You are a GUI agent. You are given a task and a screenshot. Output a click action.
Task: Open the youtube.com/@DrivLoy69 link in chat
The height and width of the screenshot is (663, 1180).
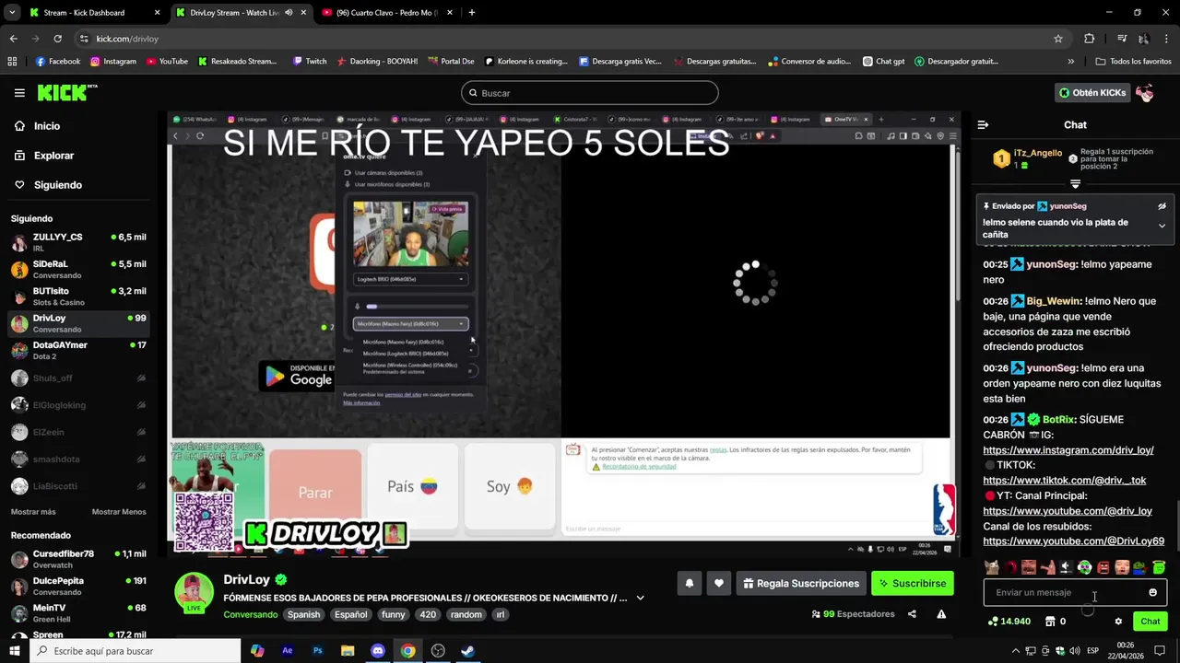pyautogui.click(x=1073, y=541)
